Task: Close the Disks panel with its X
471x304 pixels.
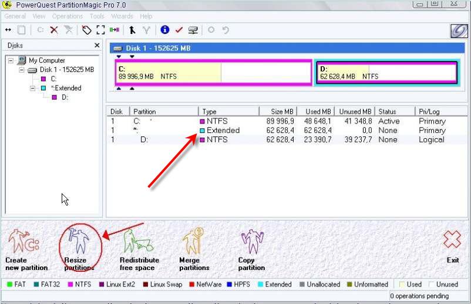Action: (97, 45)
